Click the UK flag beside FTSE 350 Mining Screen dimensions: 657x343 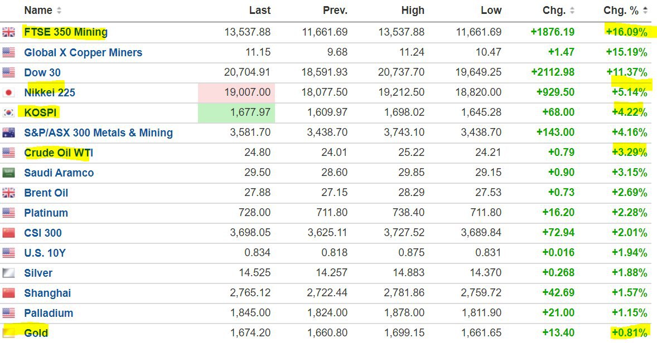point(8,32)
